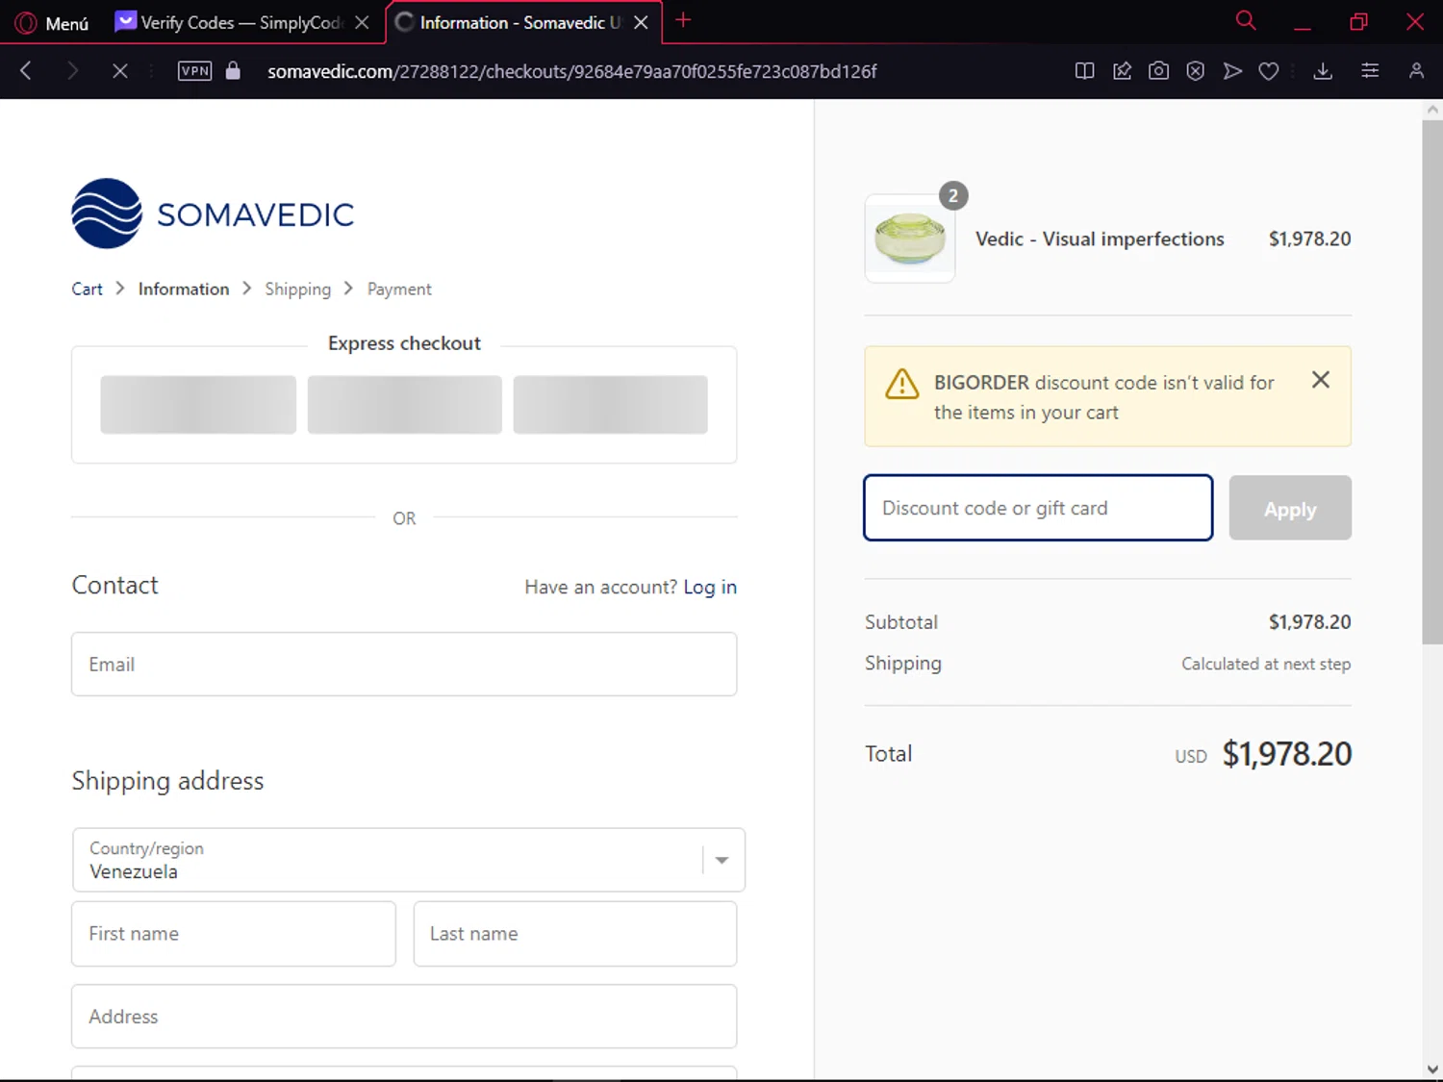Screen dimensions: 1443x1082
Task: Dismiss the BIGORDER discount warning
Action: pos(1321,380)
